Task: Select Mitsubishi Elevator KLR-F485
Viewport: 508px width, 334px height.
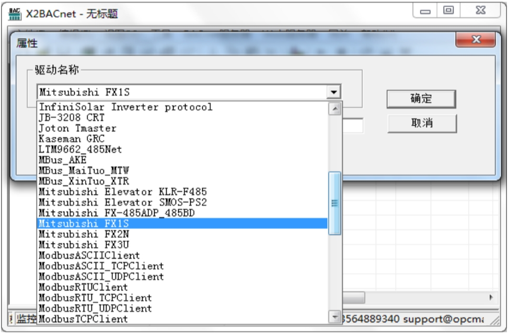Action: 182,192
